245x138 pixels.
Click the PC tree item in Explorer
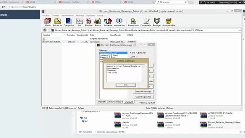pos(85,122)
